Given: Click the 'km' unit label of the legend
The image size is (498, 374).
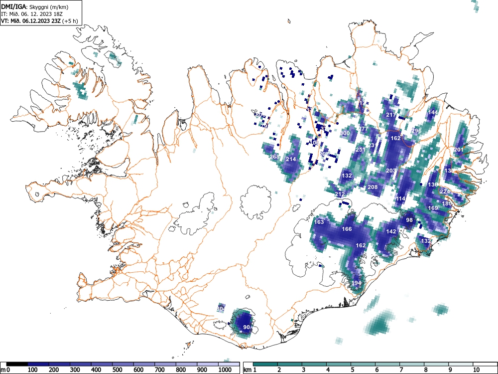Looking at the screenshot, I should pyautogui.click(x=248, y=370).
